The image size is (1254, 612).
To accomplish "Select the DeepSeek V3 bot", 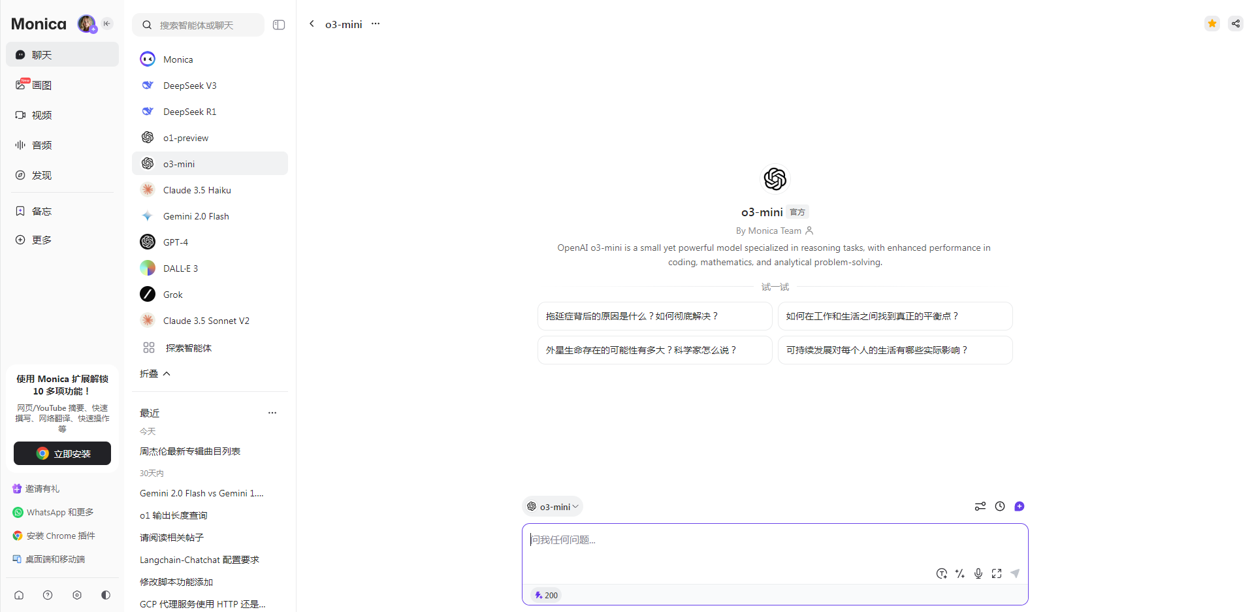I will (x=210, y=86).
